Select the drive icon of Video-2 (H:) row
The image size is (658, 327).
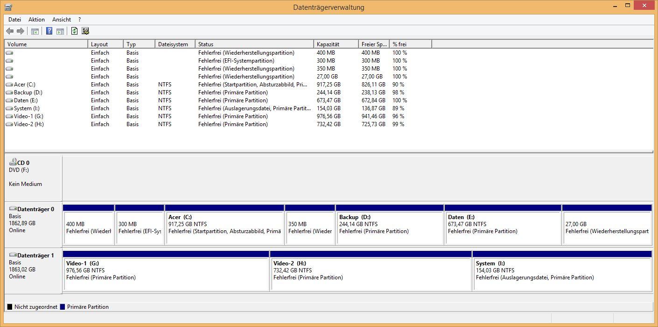(9, 124)
